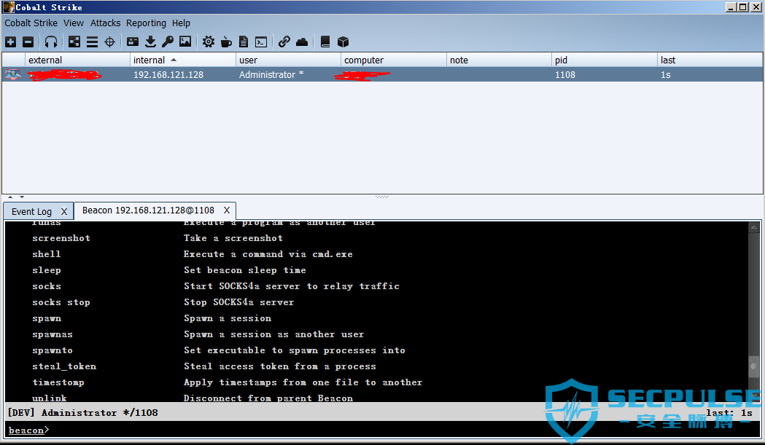Click the document icon for Office macro

coord(244,42)
